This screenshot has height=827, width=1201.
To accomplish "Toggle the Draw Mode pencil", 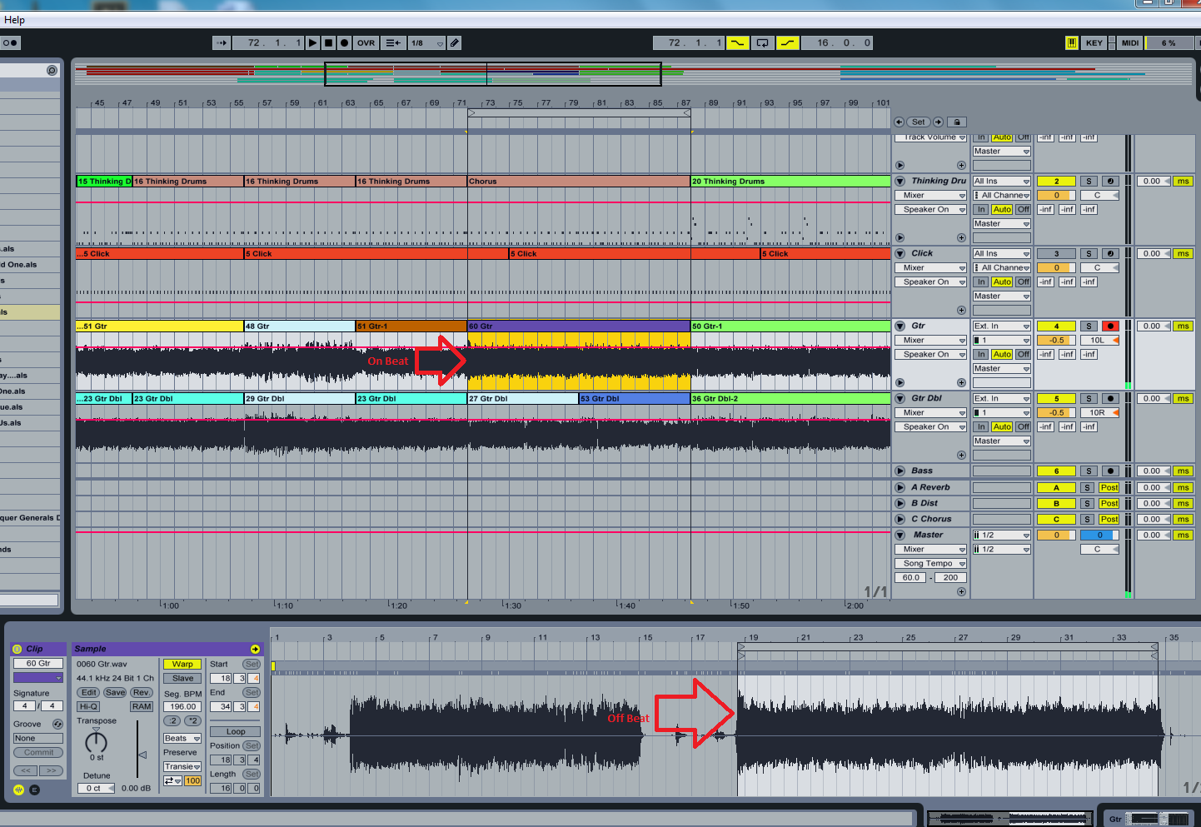I will 455,42.
